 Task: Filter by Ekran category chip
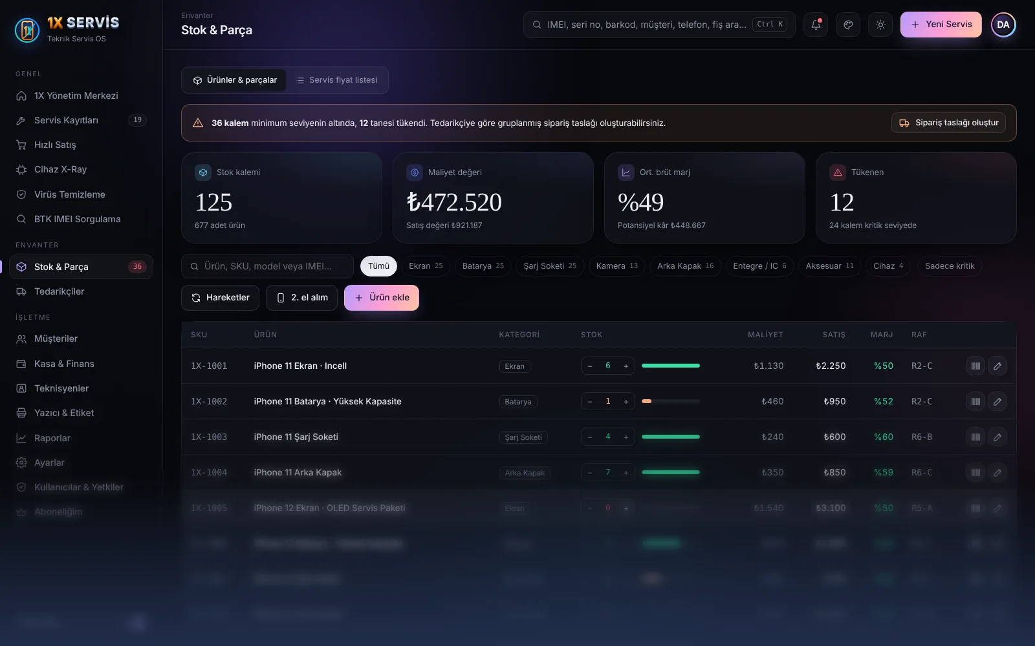(x=426, y=266)
